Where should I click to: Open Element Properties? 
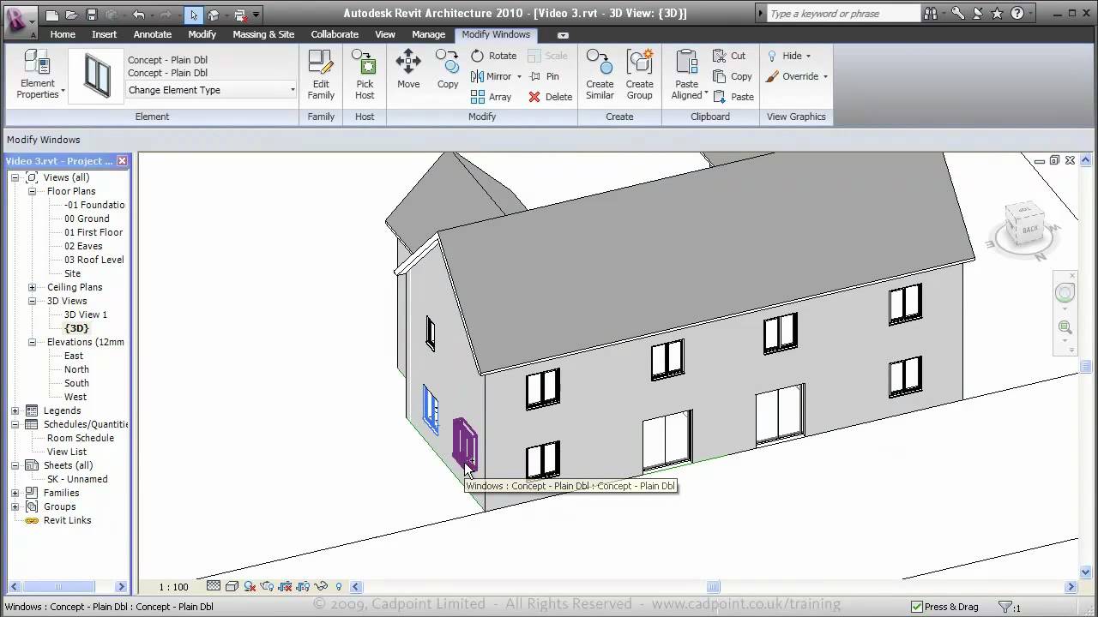pyautogui.click(x=38, y=75)
